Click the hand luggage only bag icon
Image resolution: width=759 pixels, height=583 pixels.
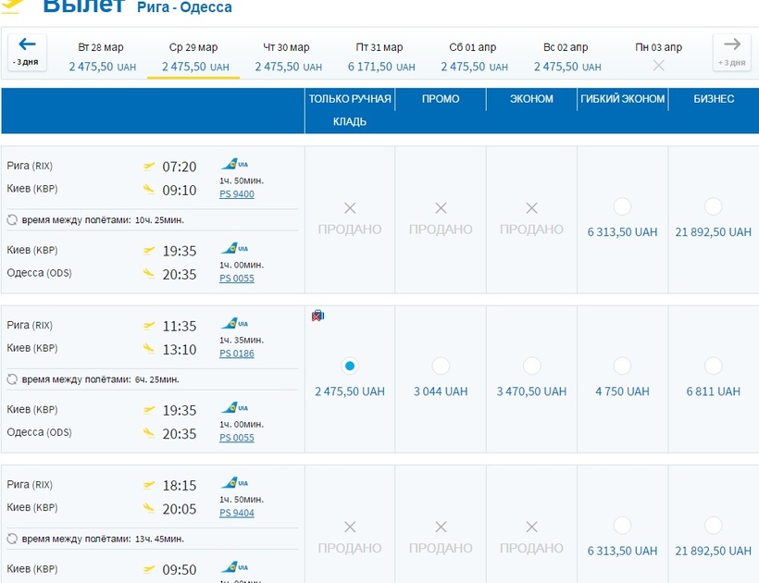point(318,316)
